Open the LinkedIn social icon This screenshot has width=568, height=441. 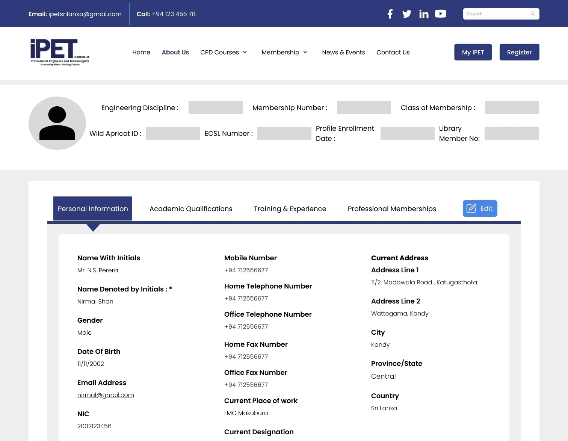(424, 14)
